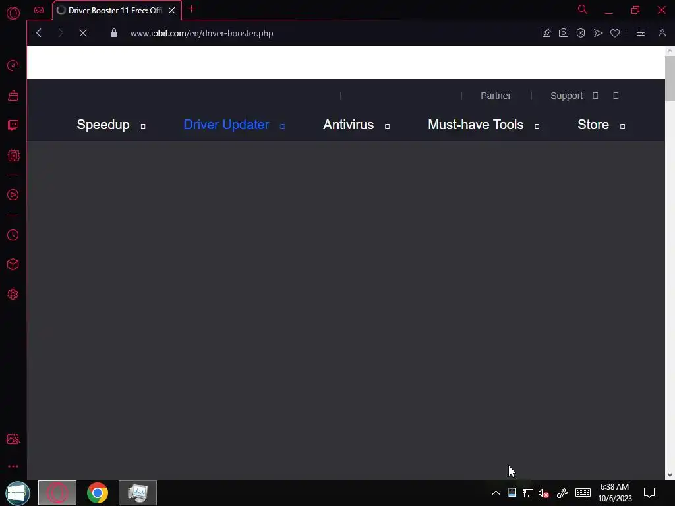Open the CPU chip icon in sidebar
Screen dimensions: 675x506
[13, 155]
